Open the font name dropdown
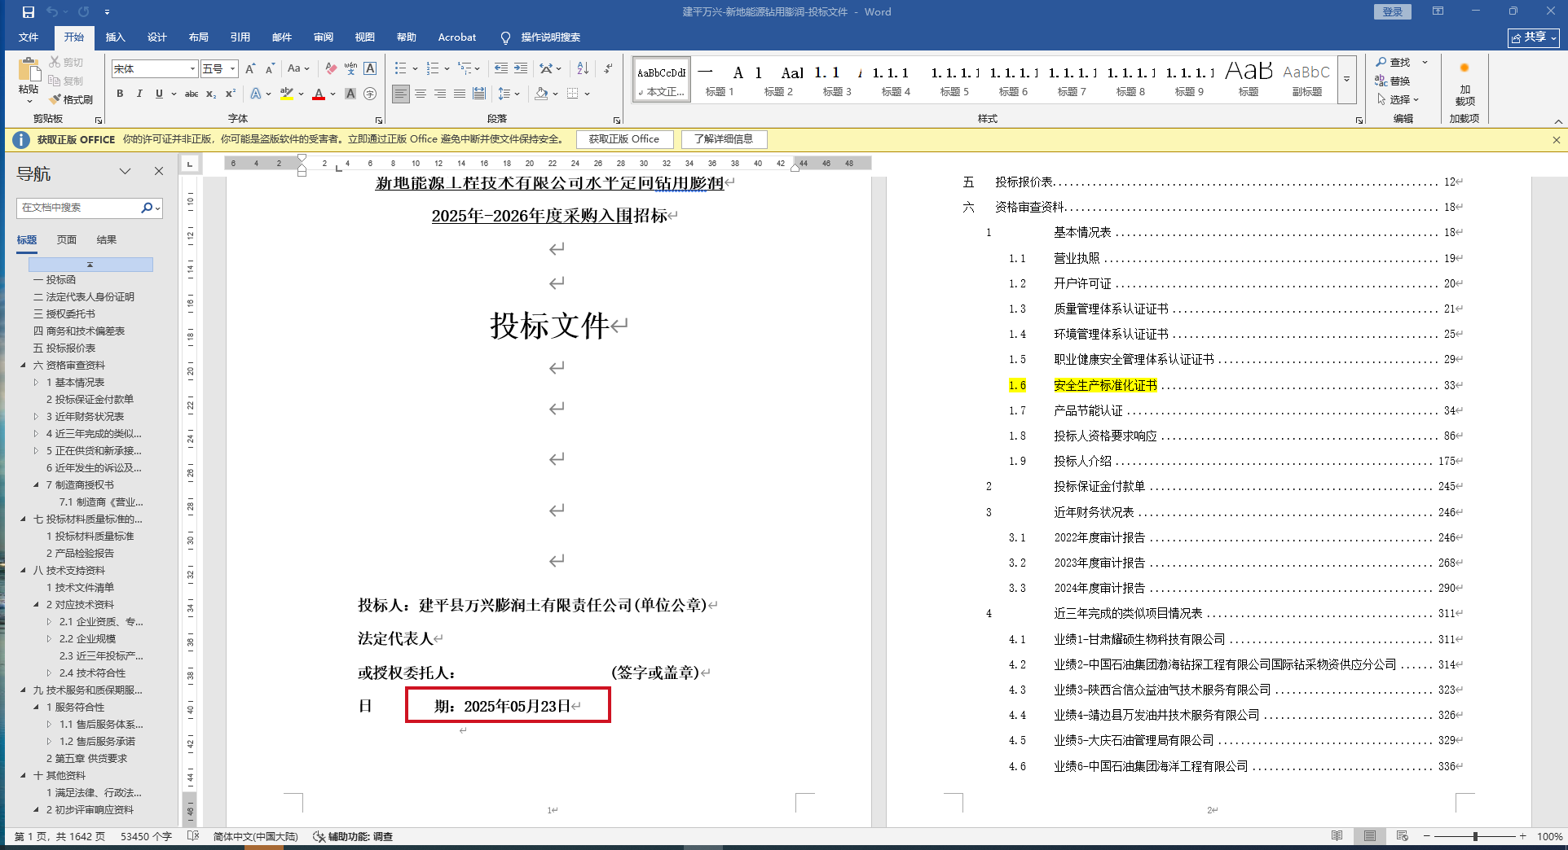The height and width of the screenshot is (850, 1568). pyautogui.click(x=192, y=69)
